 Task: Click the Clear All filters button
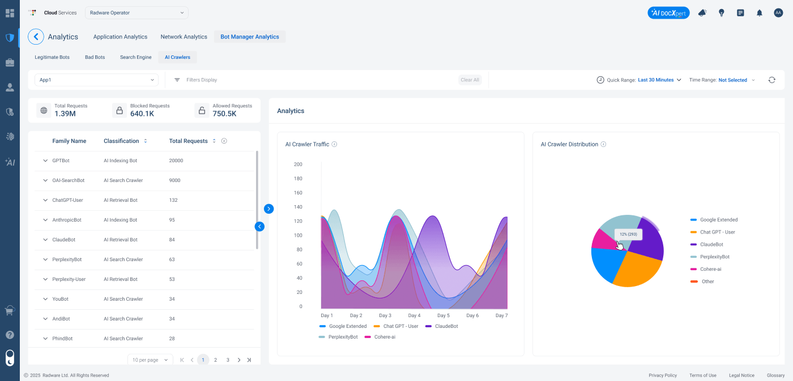tap(470, 80)
